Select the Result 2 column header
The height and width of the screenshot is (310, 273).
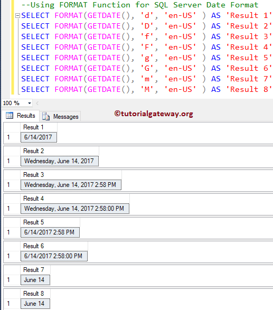pos(60,151)
